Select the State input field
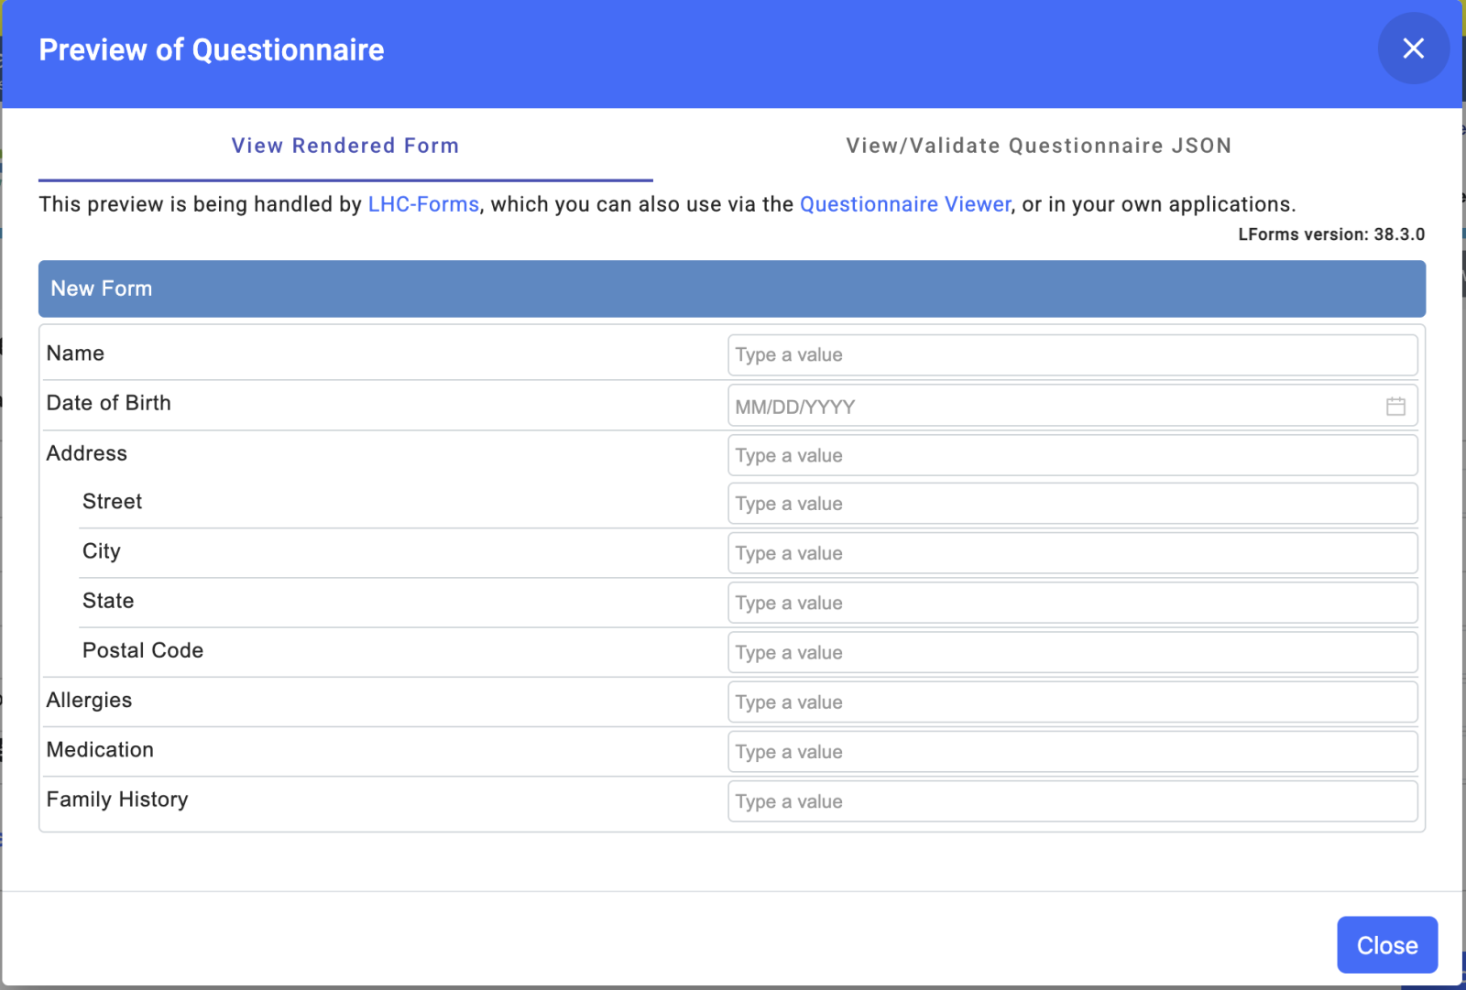Image resolution: width=1466 pixels, height=990 pixels. click(x=1072, y=604)
